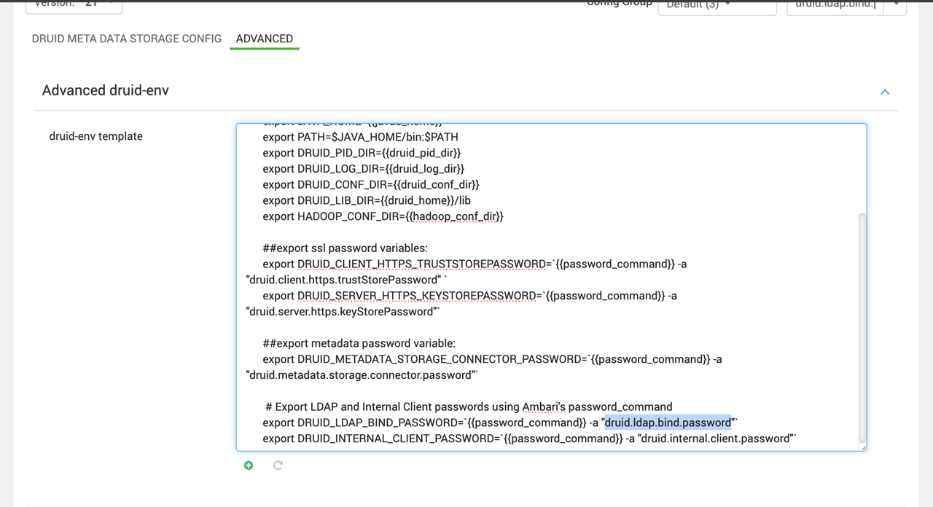Click the textarea resize handle in the corner

[864, 448]
